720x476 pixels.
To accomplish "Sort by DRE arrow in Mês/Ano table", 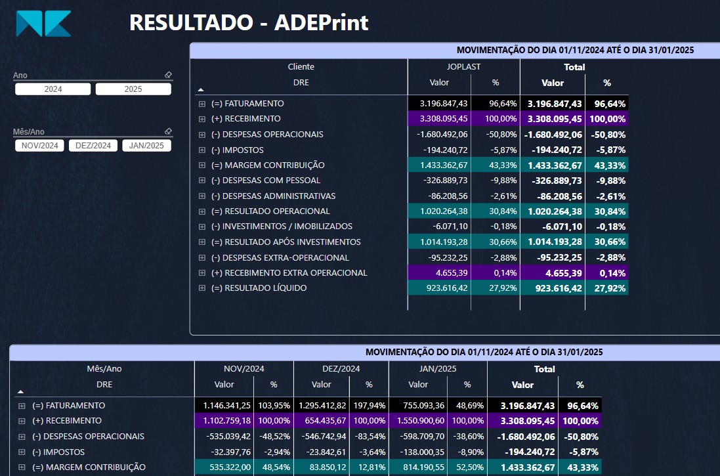I will coord(20,391).
